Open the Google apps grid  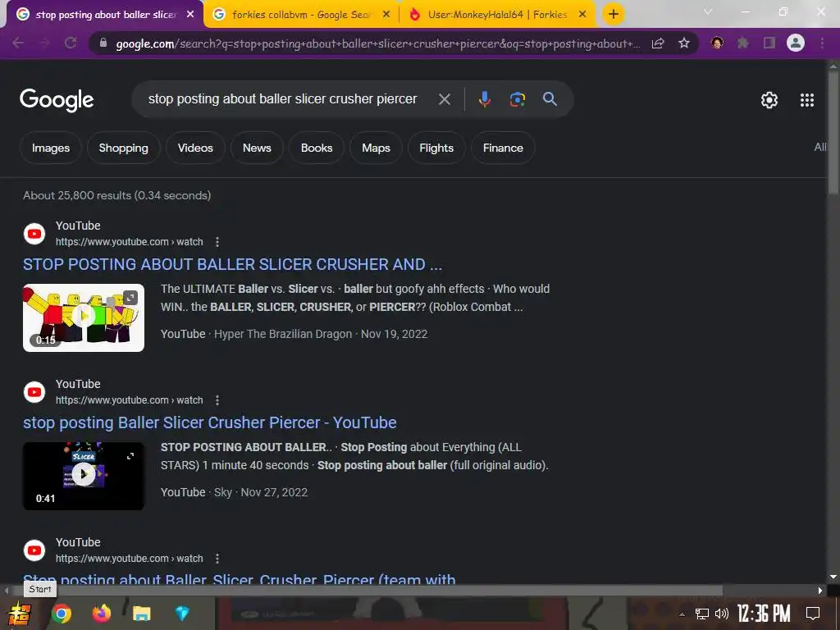pos(807,99)
